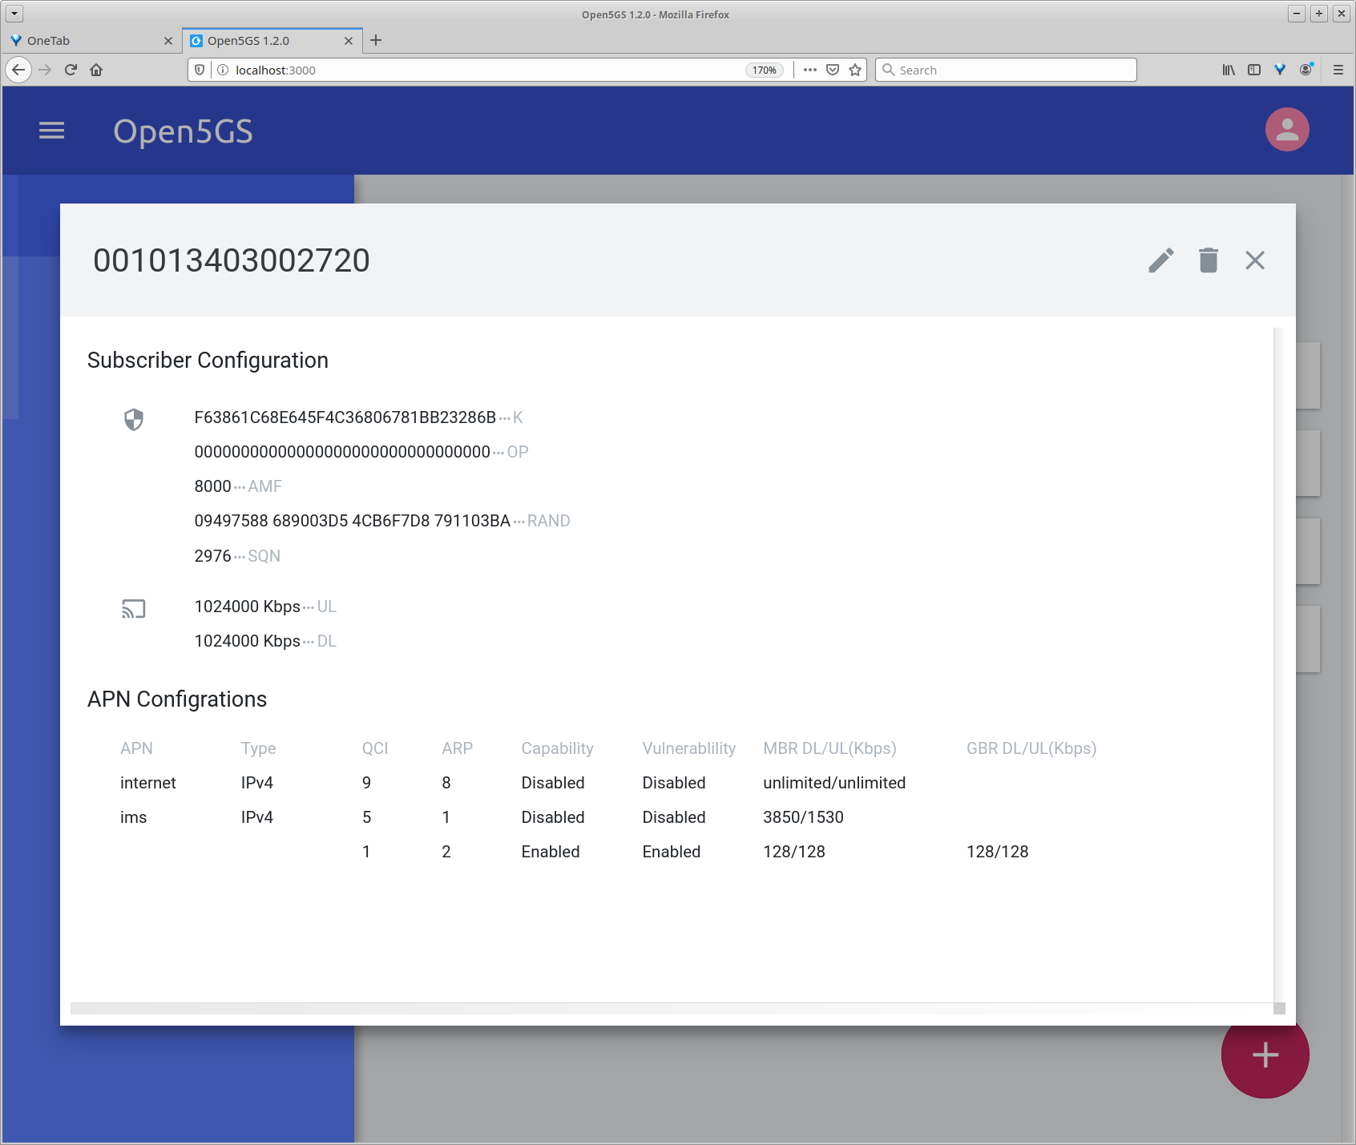Save page to Pocket icon

(833, 70)
